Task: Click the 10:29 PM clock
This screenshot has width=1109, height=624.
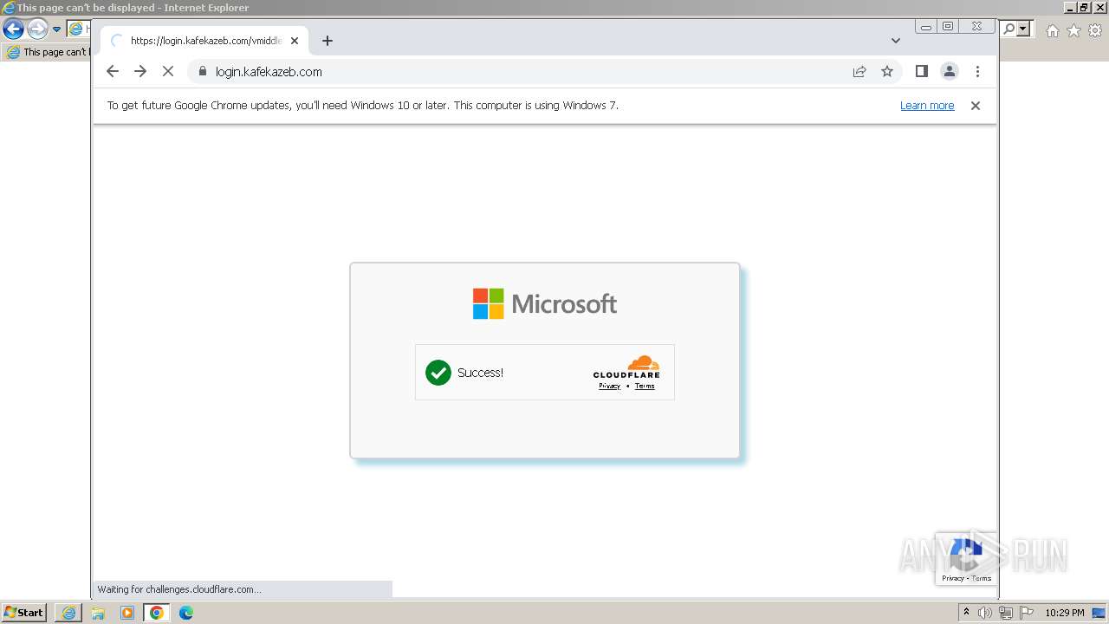Action: pyautogui.click(x=1065, y=613)
